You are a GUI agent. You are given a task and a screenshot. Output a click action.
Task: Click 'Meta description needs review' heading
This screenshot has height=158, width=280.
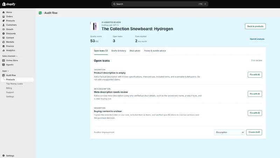point(111,92)
